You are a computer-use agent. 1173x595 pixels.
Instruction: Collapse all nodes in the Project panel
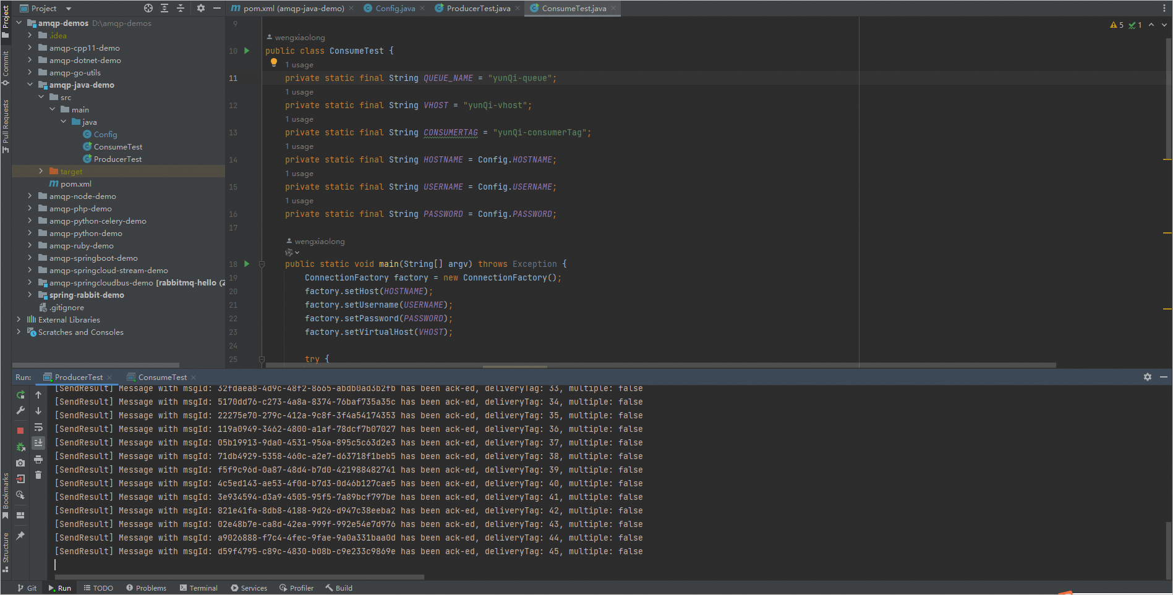181,8
